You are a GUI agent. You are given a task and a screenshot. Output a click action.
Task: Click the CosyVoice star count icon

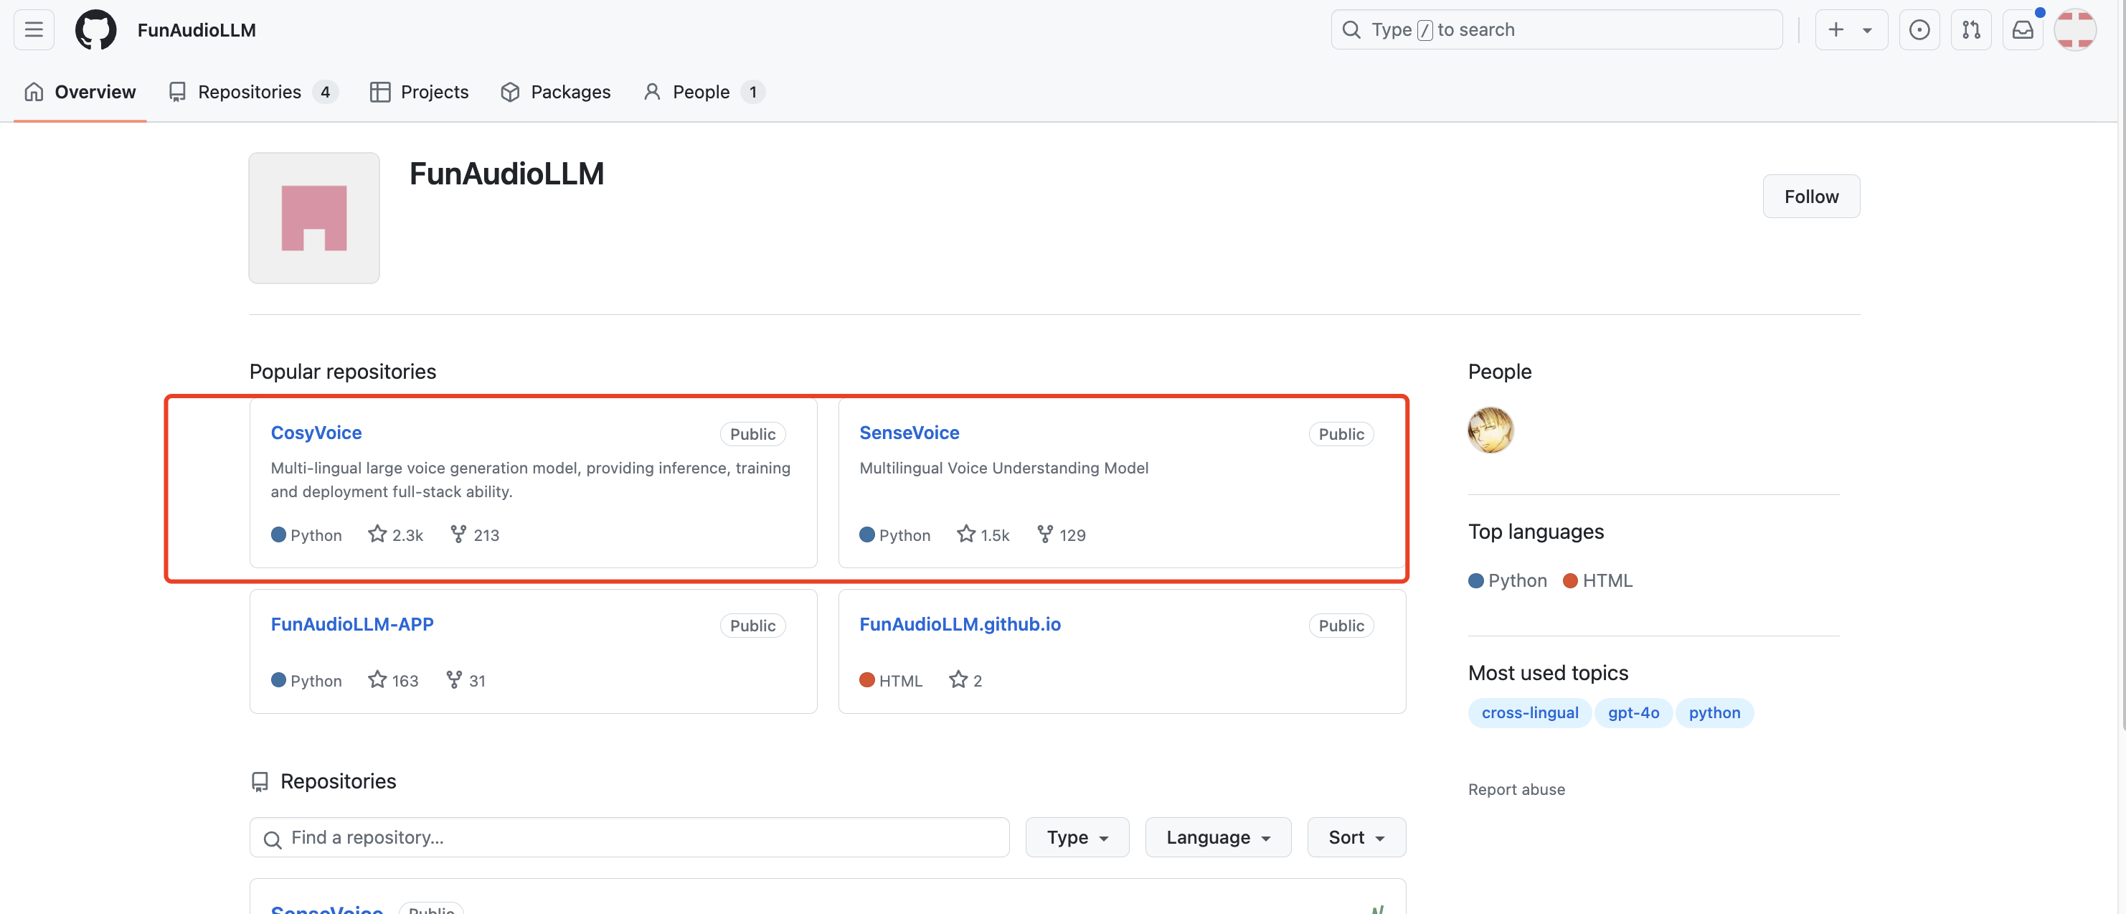[x=377, y=534]
